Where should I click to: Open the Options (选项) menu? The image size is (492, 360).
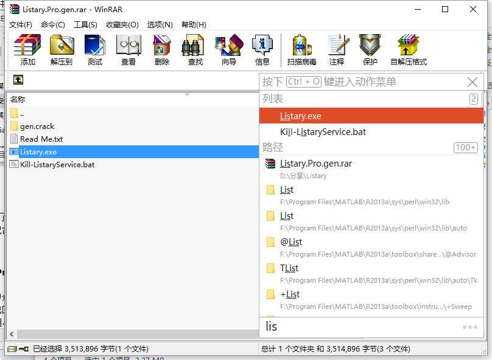pos(160,25)
